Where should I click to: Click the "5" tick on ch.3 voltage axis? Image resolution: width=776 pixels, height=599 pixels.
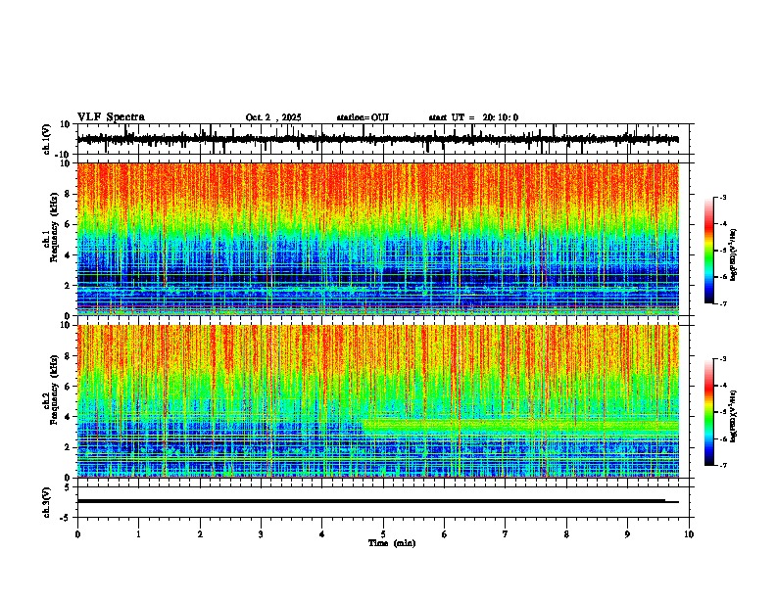68,486
